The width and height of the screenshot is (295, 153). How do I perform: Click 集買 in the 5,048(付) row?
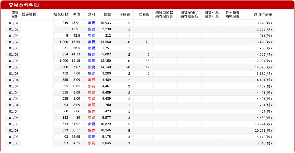[91, 143]
